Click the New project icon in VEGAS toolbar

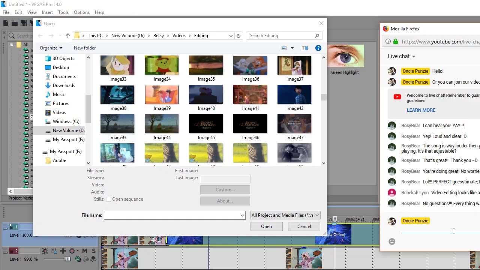tap(6, 23)
